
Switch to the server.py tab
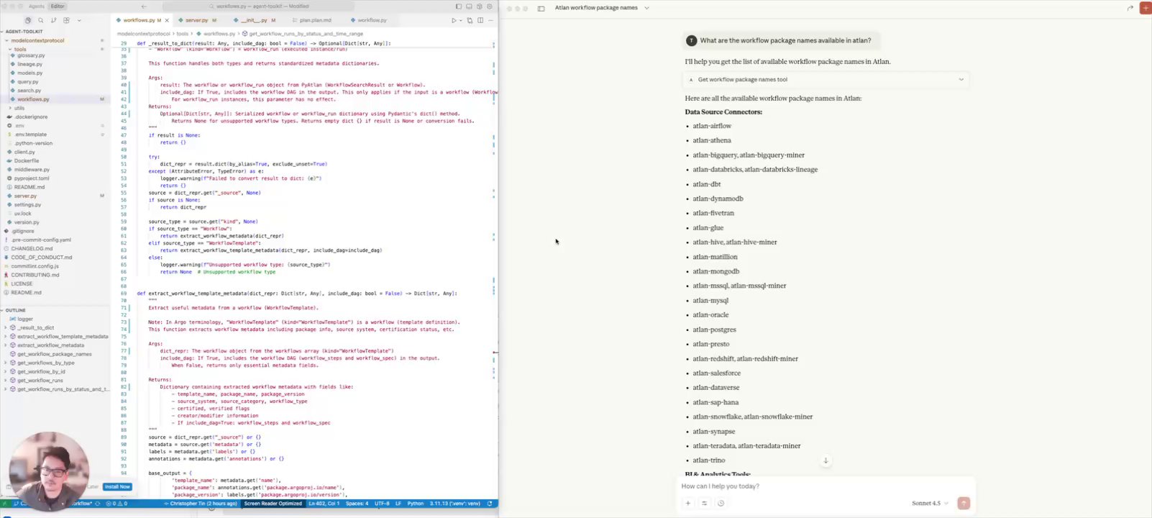coord(196,20)
